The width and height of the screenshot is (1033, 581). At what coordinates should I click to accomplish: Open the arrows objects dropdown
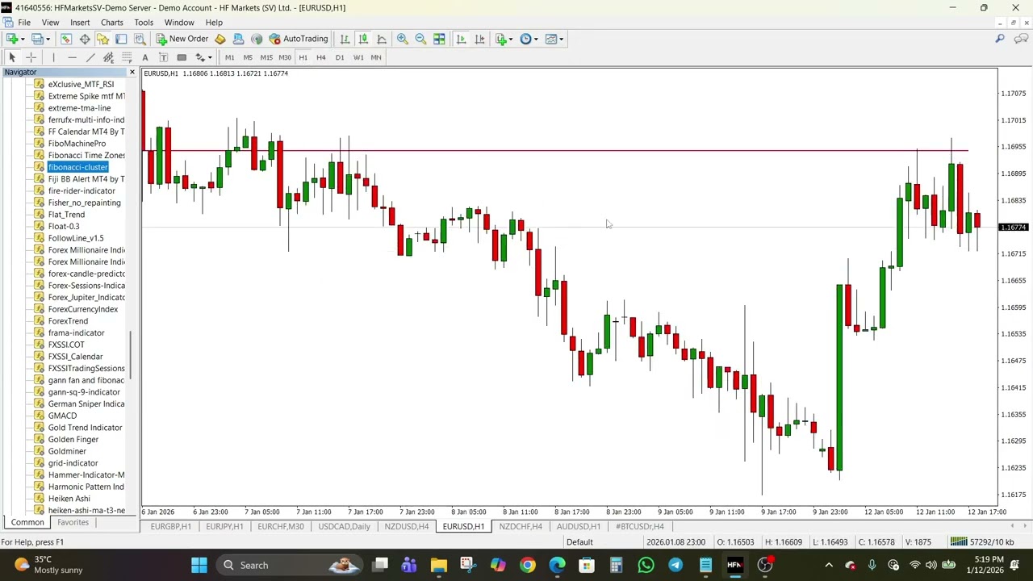203,57
